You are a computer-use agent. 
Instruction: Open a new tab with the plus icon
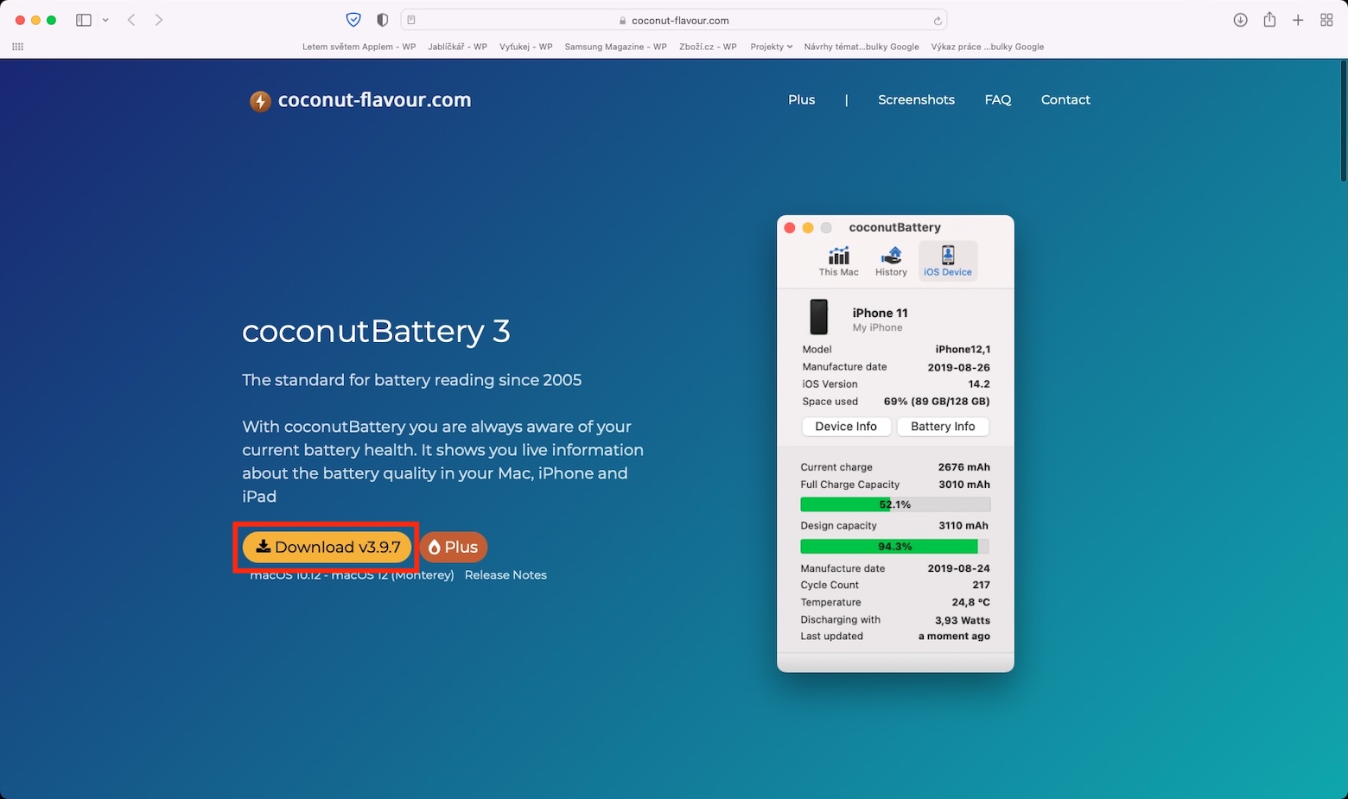[x=1298, y=20]
